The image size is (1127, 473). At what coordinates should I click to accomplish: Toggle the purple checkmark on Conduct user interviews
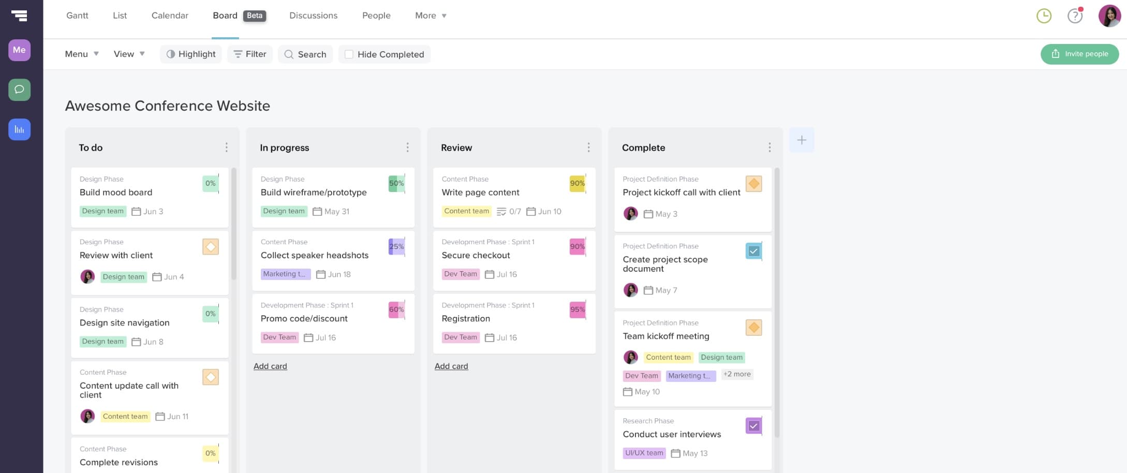tap(754, 426)
